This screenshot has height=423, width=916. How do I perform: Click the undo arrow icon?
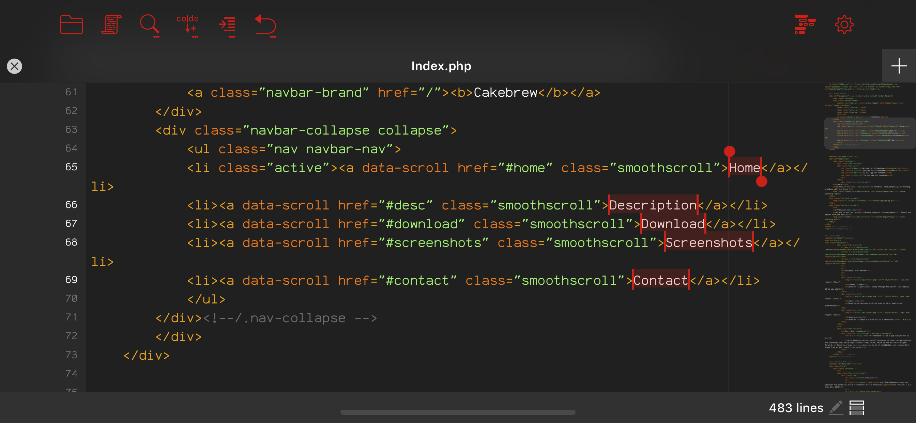pyautogui.click(x=265, y=25)
